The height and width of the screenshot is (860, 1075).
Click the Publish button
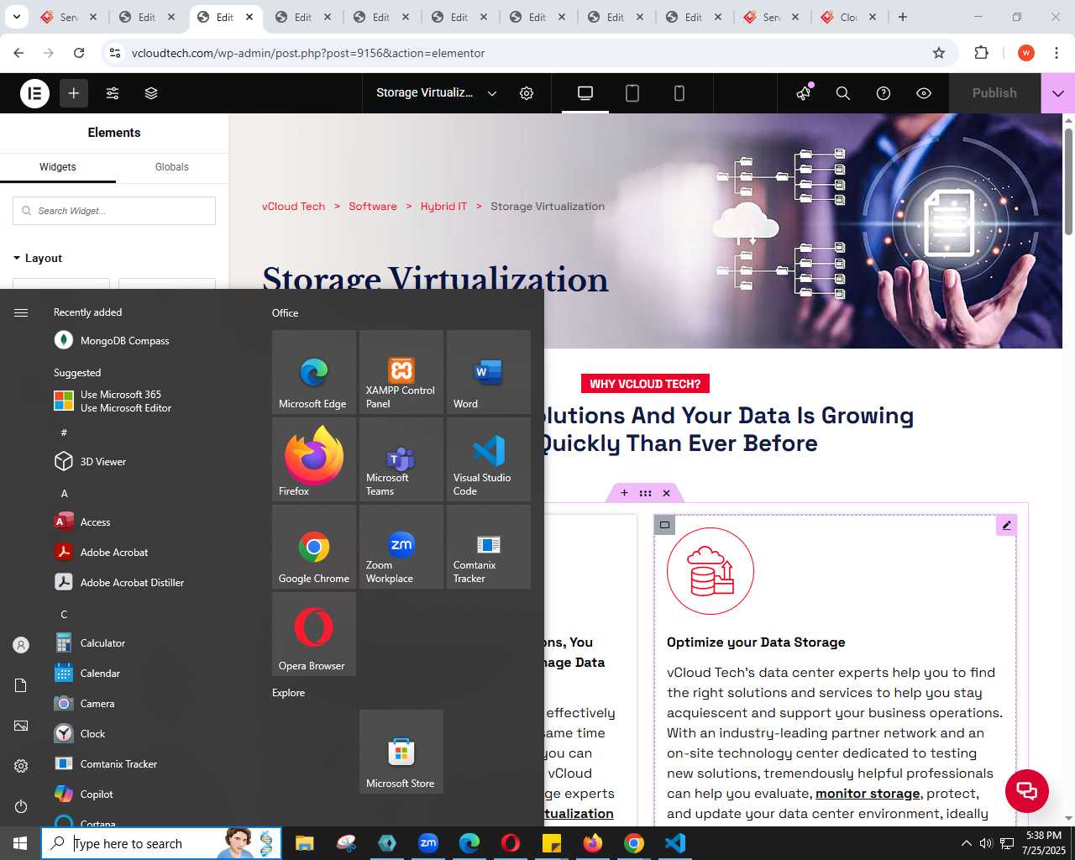click(994, 93)
